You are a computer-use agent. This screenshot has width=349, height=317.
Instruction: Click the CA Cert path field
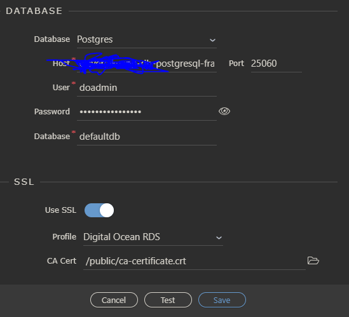click(195, 261)
